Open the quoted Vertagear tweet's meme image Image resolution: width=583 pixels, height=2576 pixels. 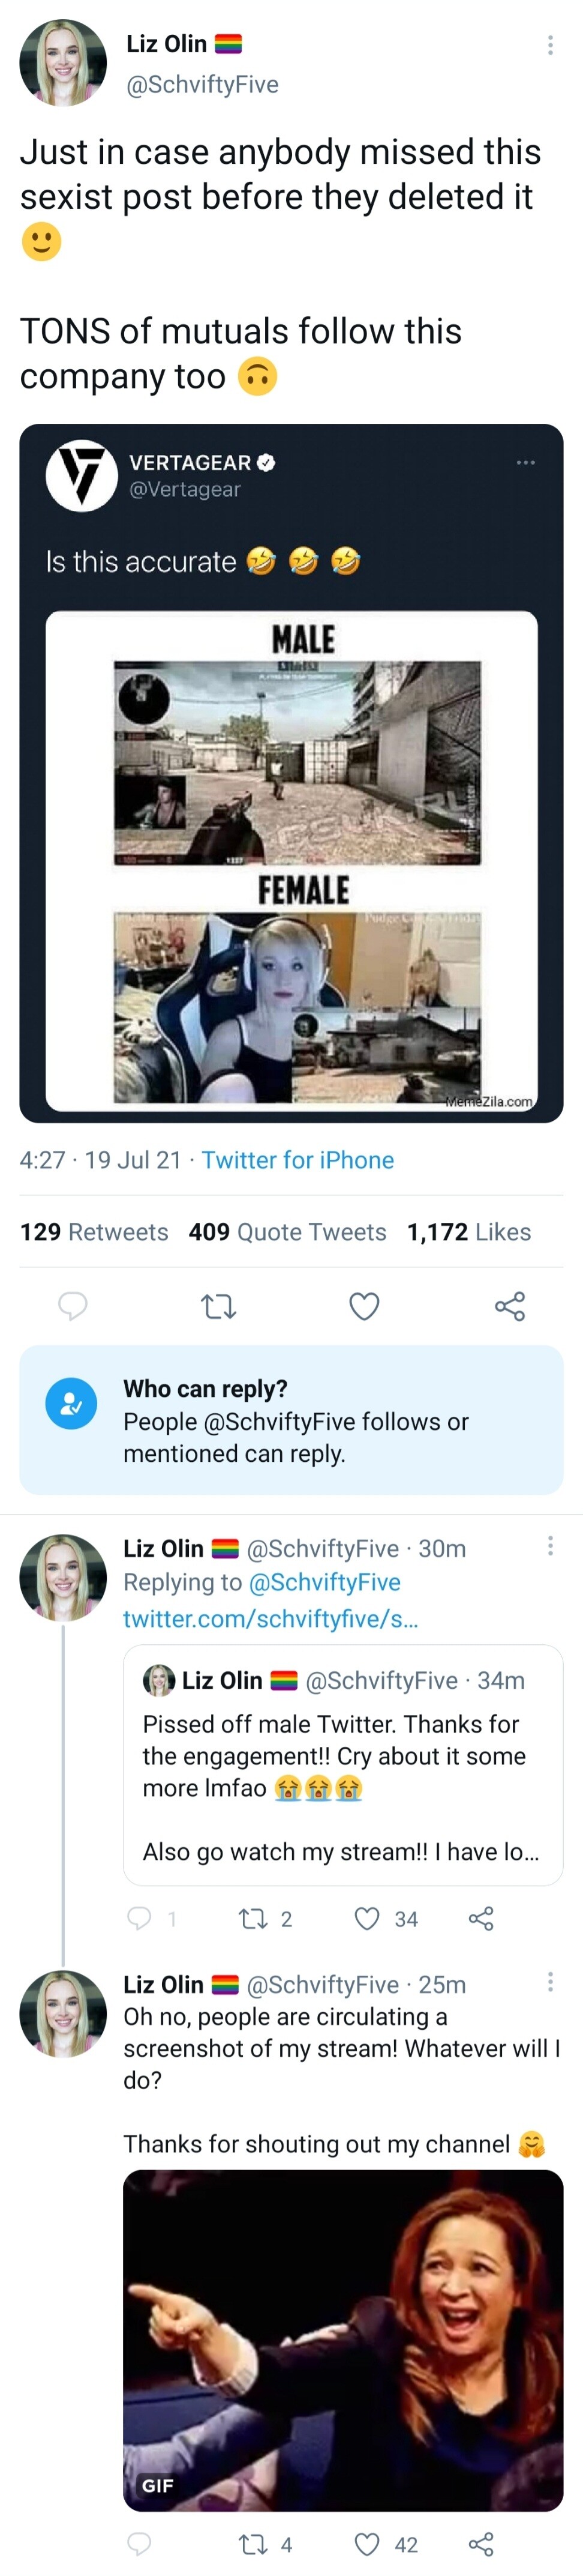coord(291,860)
